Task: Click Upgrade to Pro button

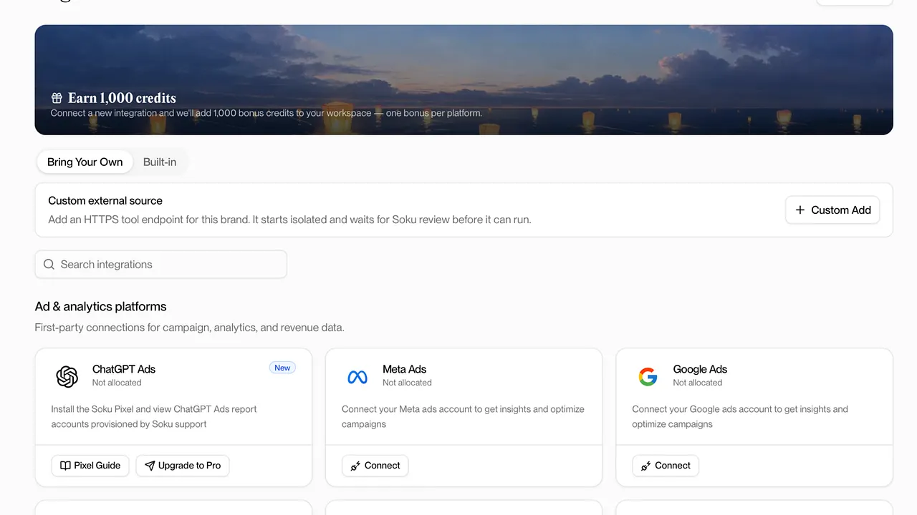Action: (183, 466)
